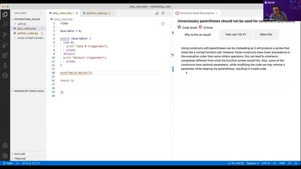Open python_rules.py in the explorer tree

coord(28,33)
